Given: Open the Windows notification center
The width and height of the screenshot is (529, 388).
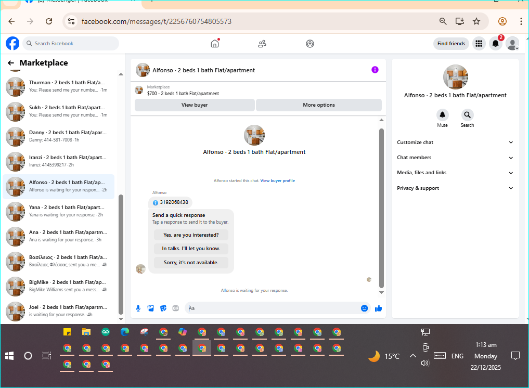Looking at the screenshot, I should (x=515, y=356).
